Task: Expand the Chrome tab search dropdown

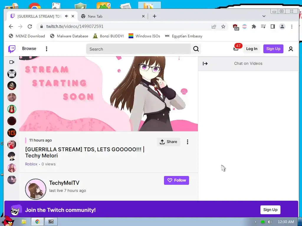Action: [x=264, y=16]
